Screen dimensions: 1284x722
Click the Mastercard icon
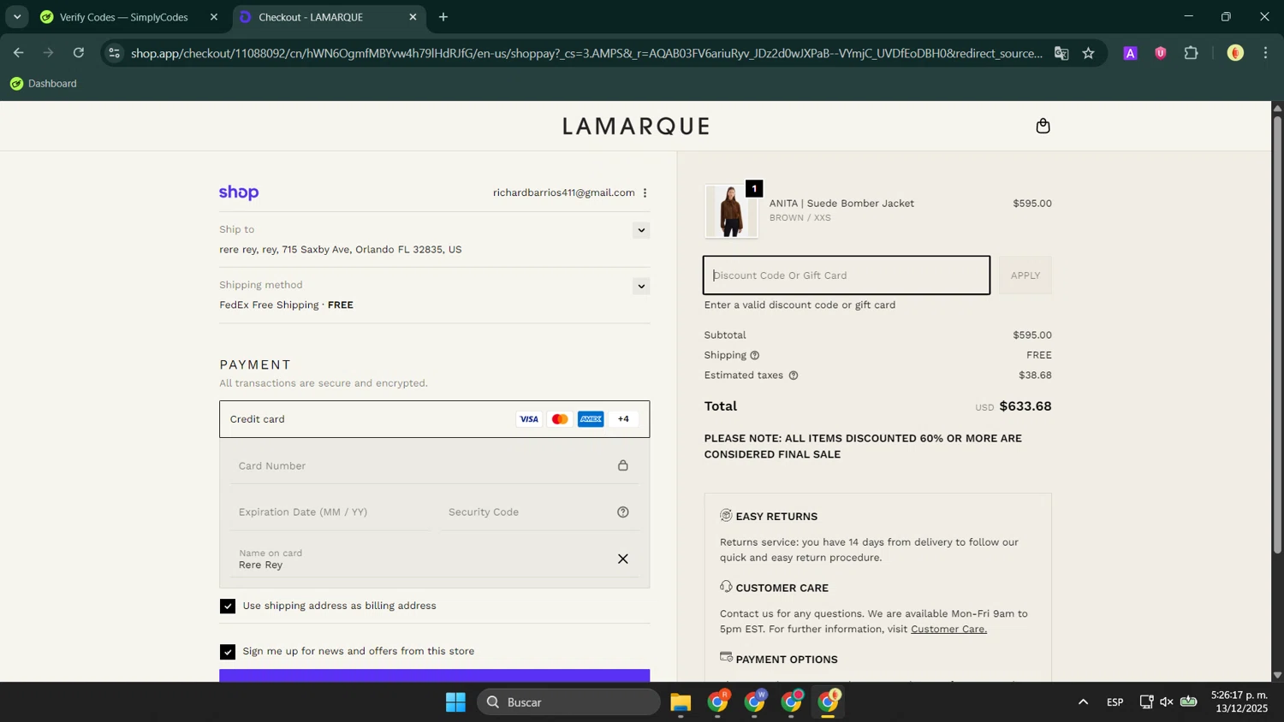pos(560,419)
